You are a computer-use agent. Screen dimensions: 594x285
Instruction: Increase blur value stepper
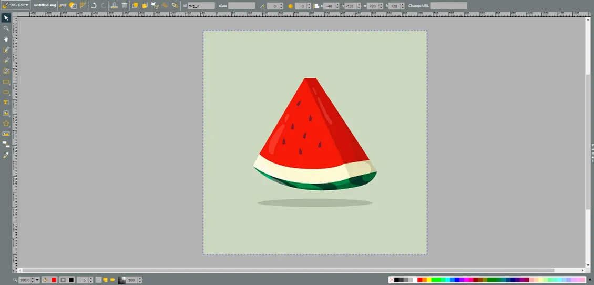(x=309, y=5)
